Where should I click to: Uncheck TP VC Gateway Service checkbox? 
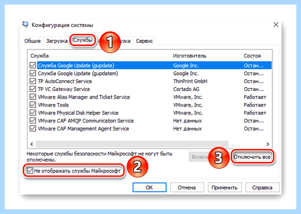tap(33, 89)
